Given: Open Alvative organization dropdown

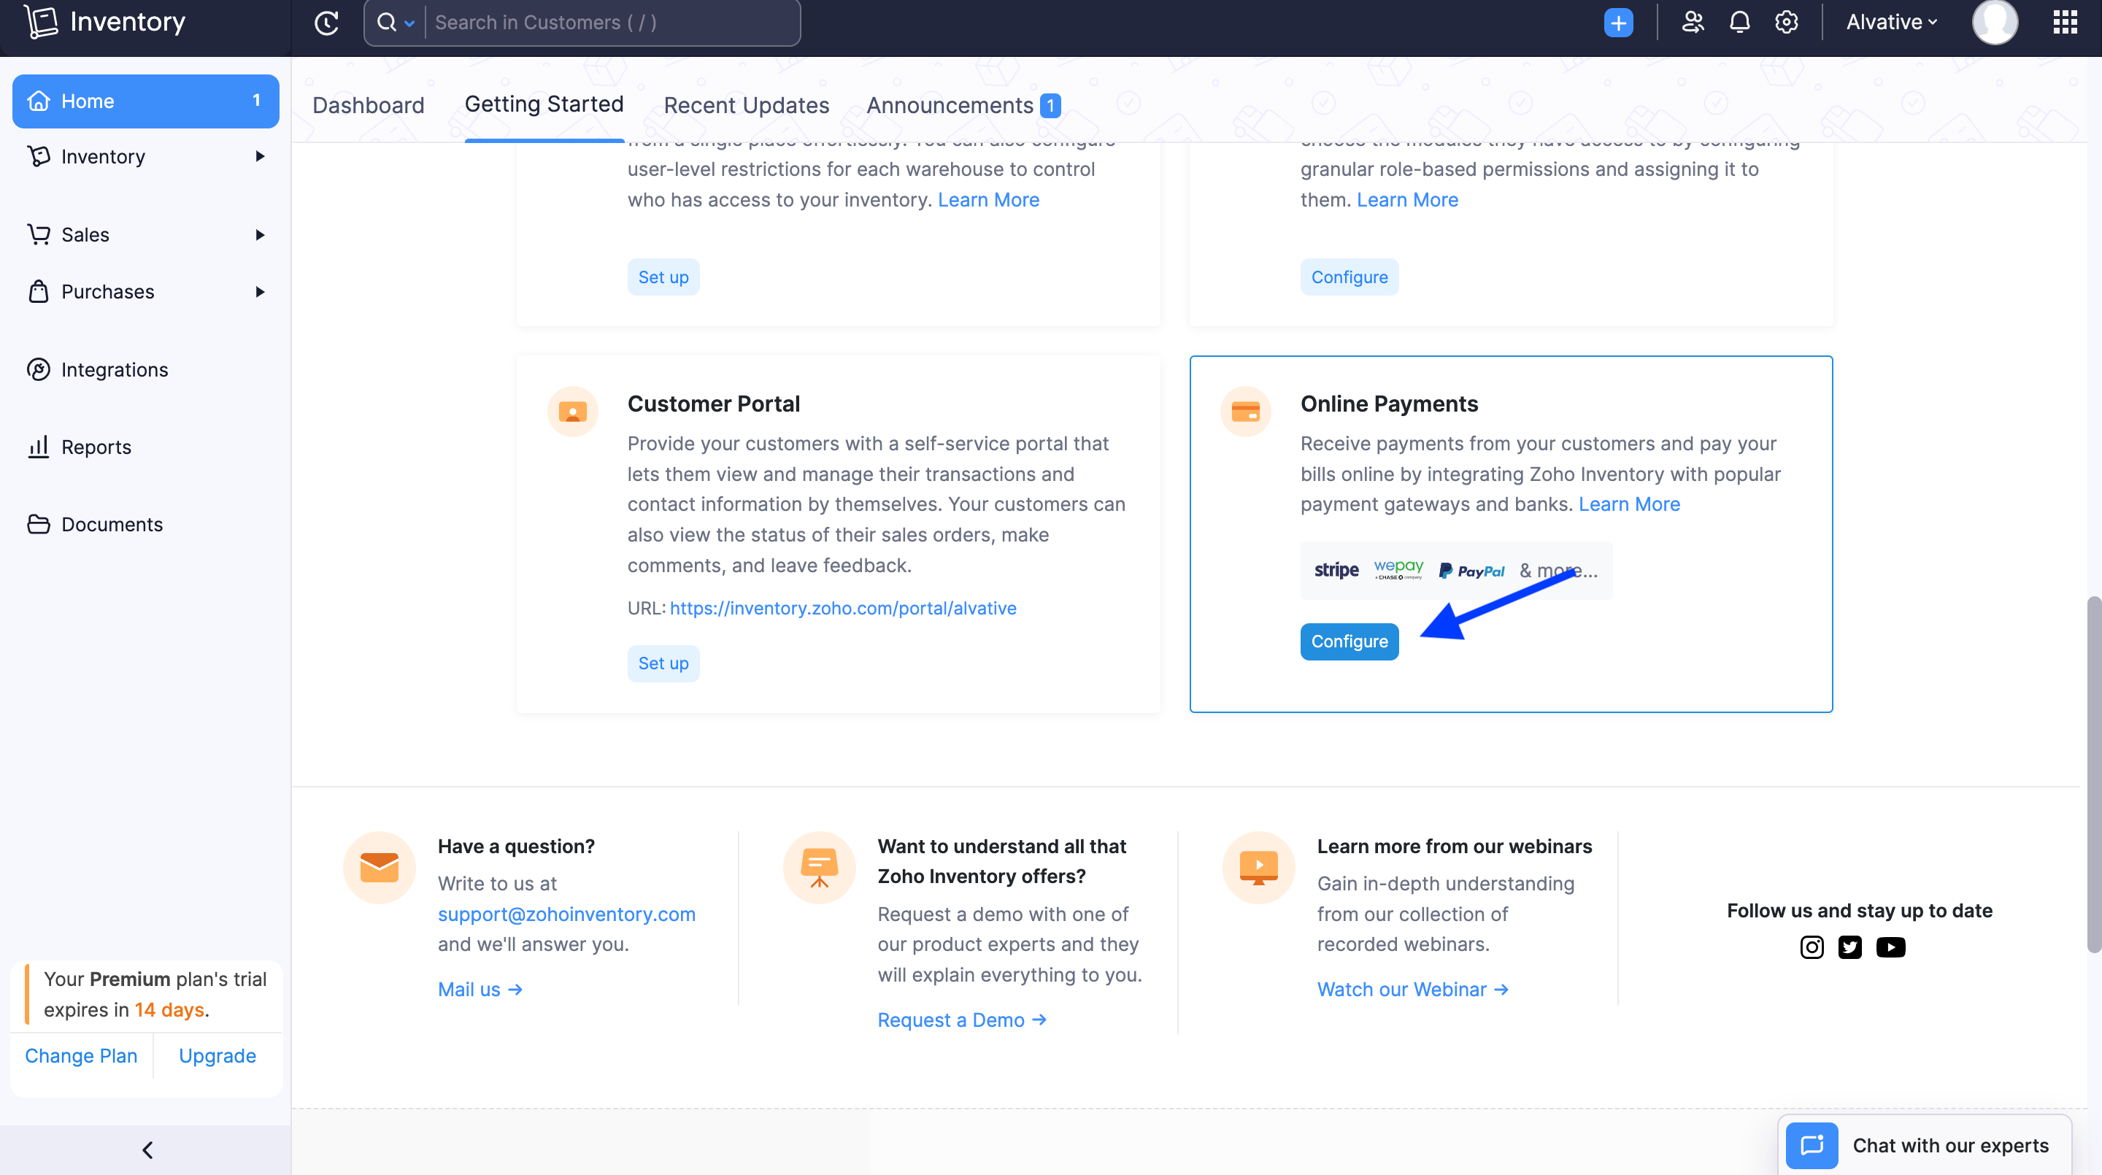Looking at the screenshot, I should point(1892,22).
